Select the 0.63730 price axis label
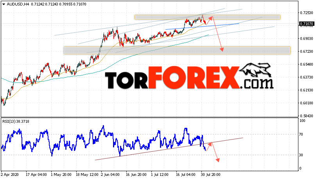Image resolution: width=316 pixels, height=179 pixels. 307,77
